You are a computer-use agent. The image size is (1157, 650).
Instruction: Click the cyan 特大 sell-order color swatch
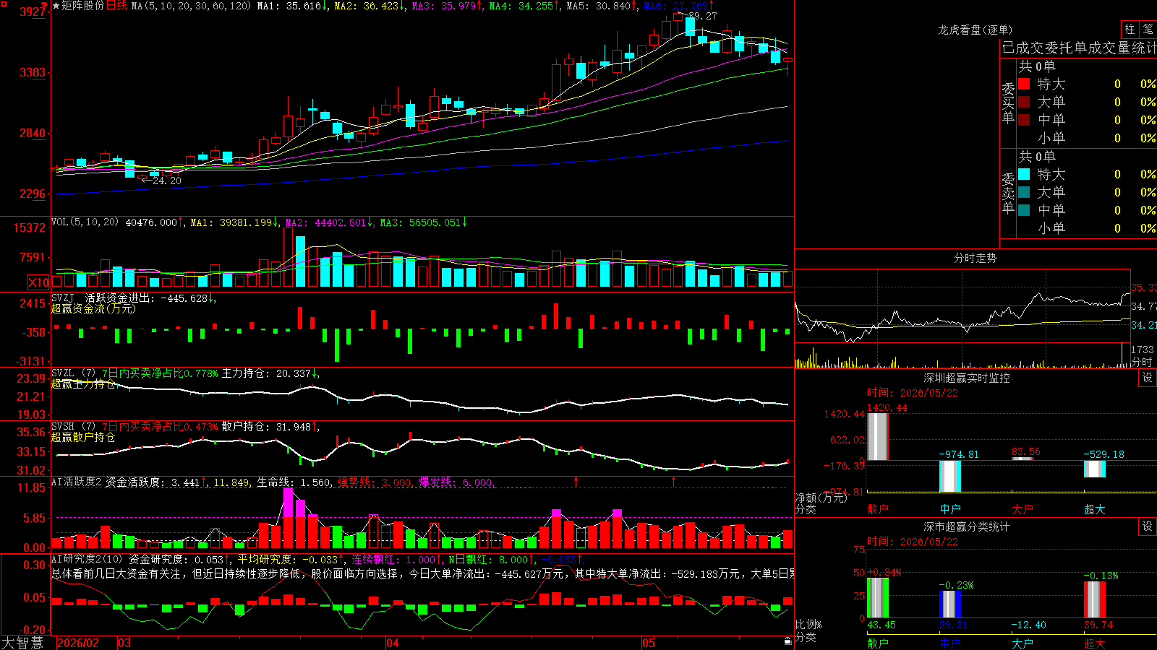(x=1024, y=174)
